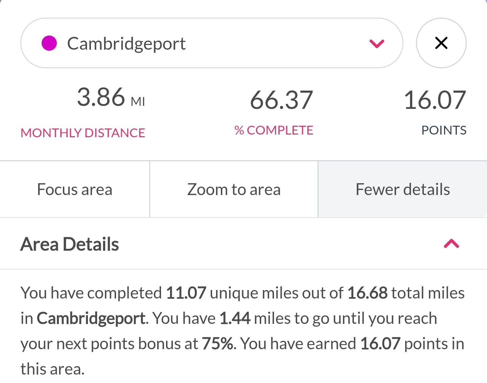Click the POINTS label

pyautogui.click(x=444, y=130)
